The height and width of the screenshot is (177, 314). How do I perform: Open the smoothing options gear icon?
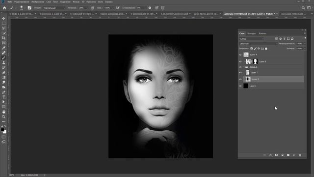click(x=150, y=8)
